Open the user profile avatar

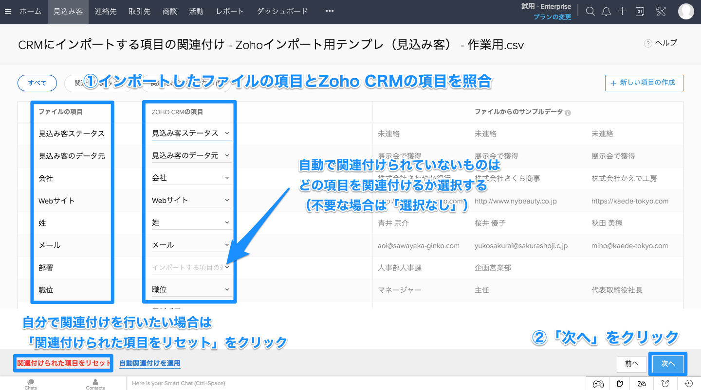tap(686, 11)
